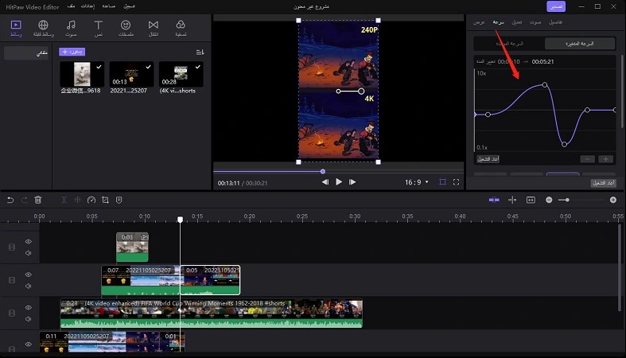Open the Settings (إعدادات) menu
This screenshot has height=358, width=626.
tap(87, 6)
